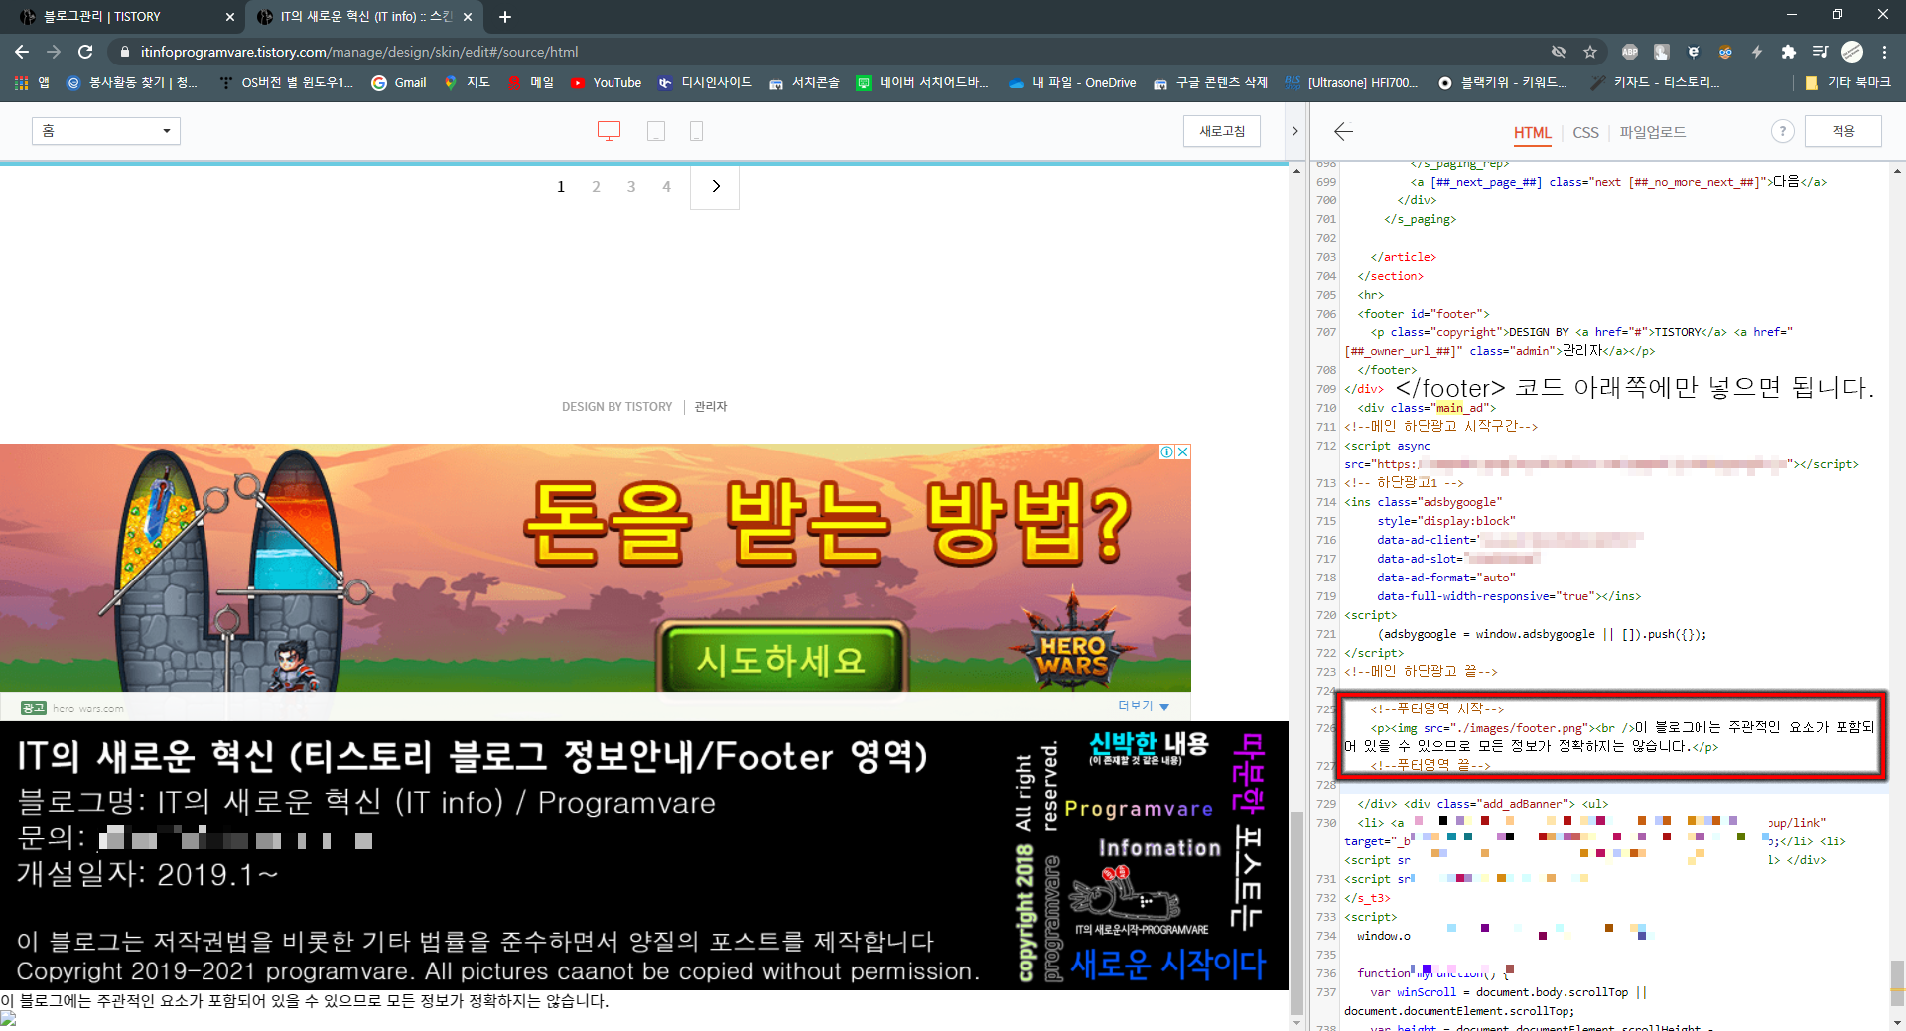Open the '블랙키위 - 키워드' bookmark
Viewport: 1906px width, 1031px height.
1503,83
